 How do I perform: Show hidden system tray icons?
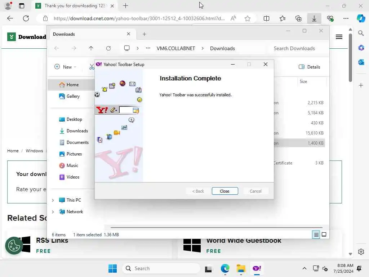click(x=304, y=268)
